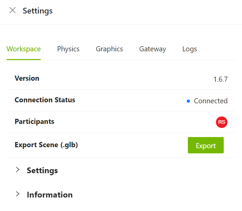The image size is (242, 211).
Task: Click the Export Scene (.glb) label
Action: pos(46,145)
